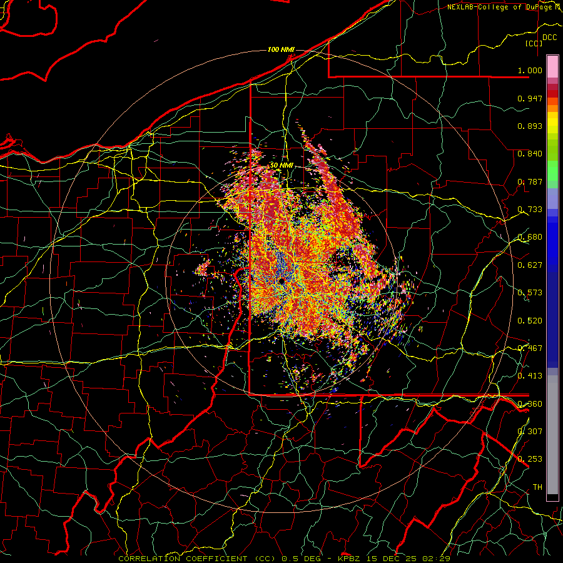Click the TH threshold label
The image size is (563, 563).
pos(537,487)
